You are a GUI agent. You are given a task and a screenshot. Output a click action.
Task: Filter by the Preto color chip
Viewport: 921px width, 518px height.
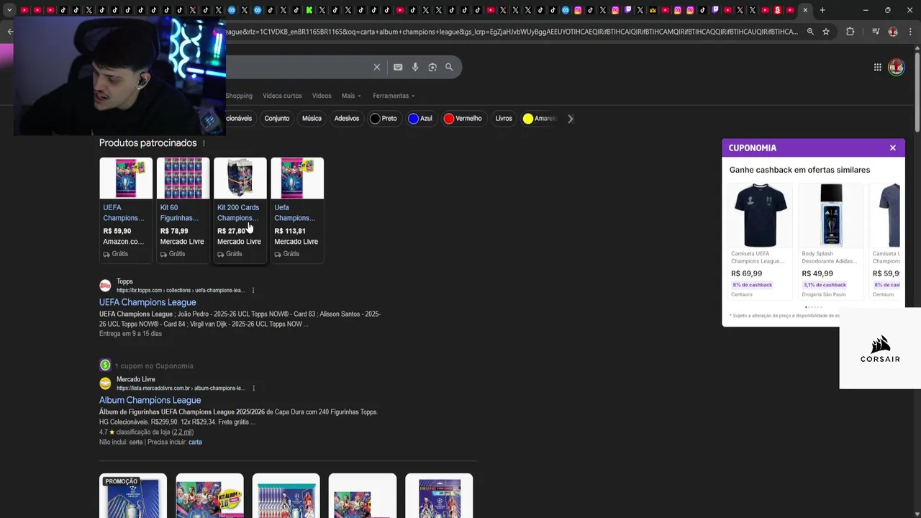pos(384,119)
